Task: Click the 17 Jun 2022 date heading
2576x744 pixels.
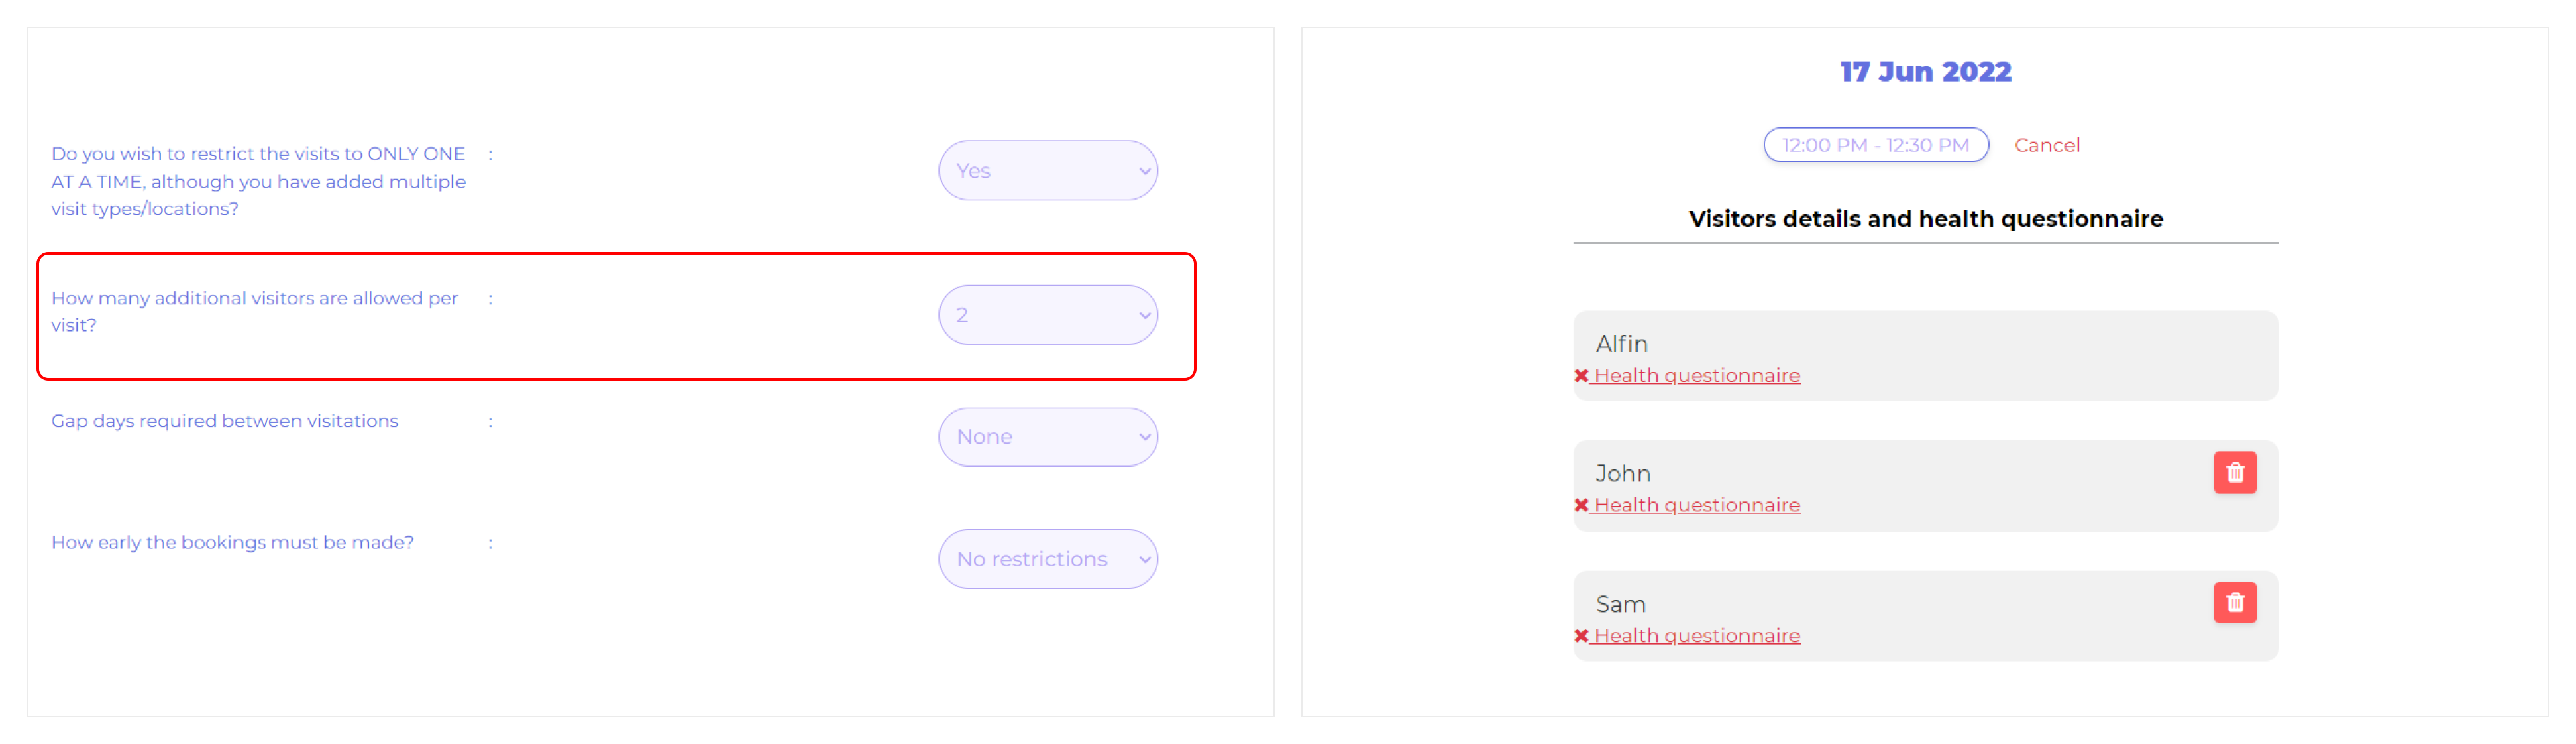Action: 1925,72
